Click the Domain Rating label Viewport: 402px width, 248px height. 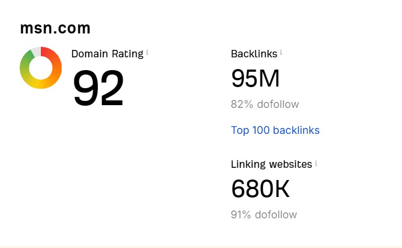pos(107,54)
